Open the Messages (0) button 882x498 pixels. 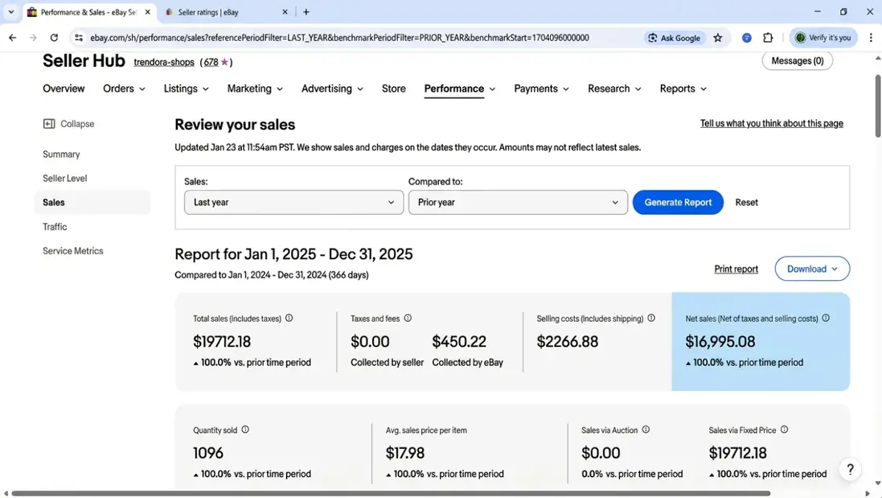coord(797,61)
